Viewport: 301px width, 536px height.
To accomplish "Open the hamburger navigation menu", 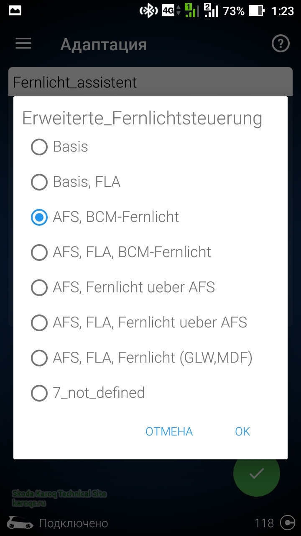I will click(23, 44).
